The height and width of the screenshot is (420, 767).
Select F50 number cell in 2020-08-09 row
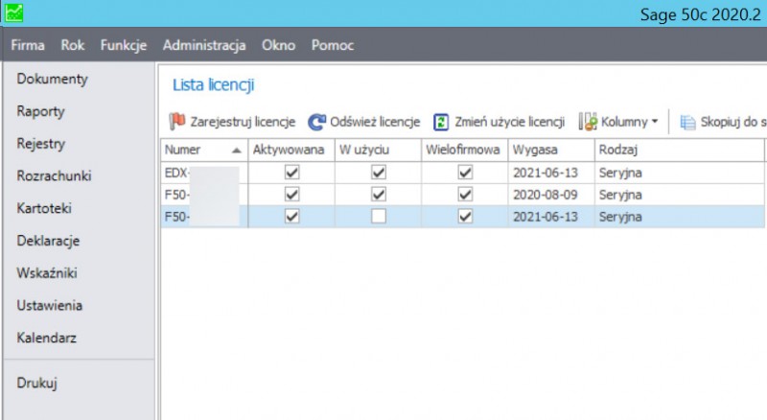(204, 195)
